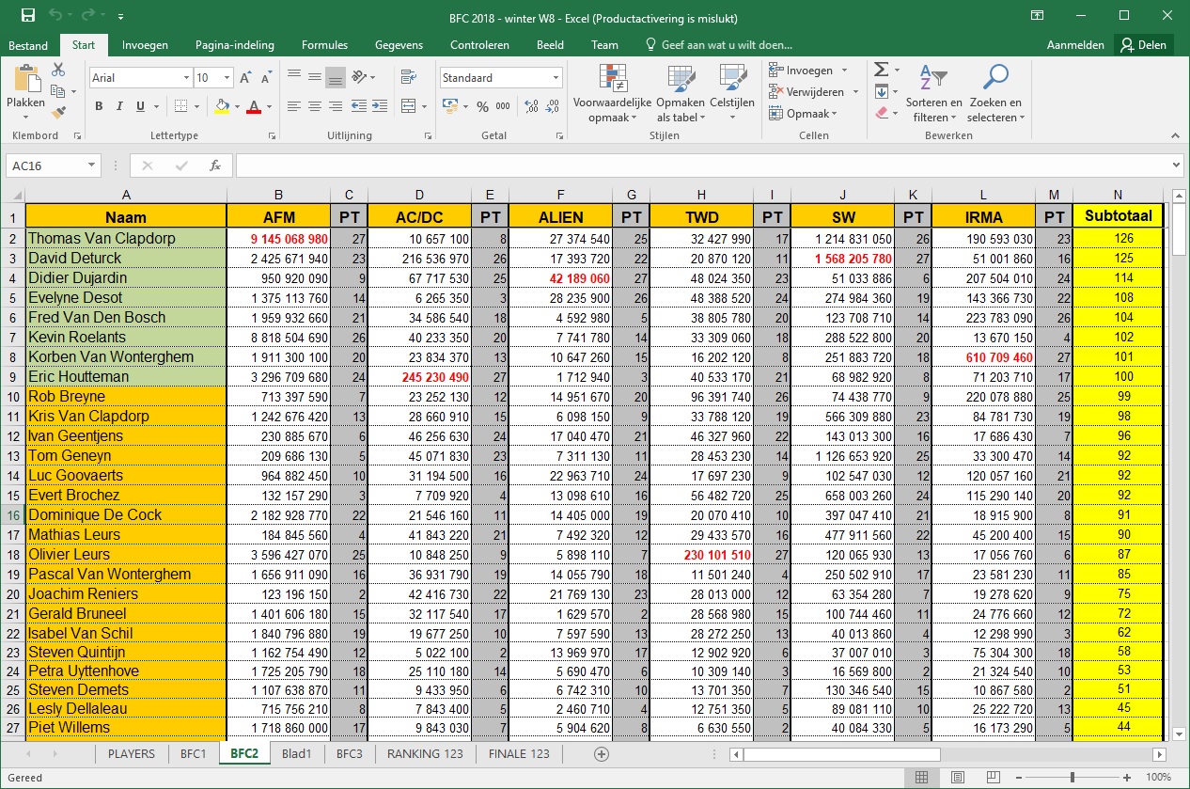Toggle bold formatting
This screenshot has height=789, width=1190.
tap(100, 106)
